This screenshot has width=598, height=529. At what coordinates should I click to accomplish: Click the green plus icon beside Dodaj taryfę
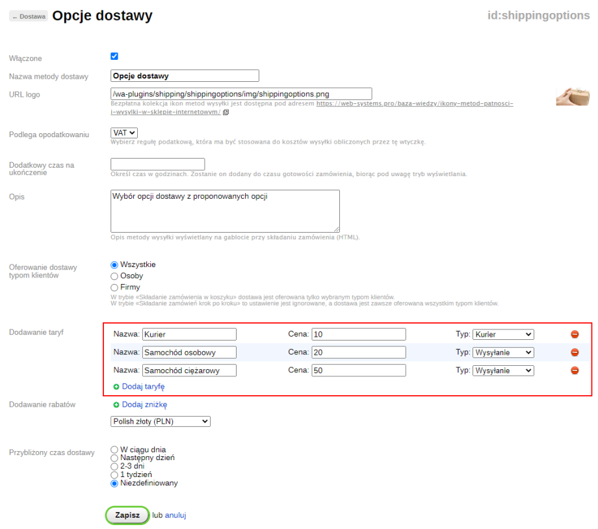click(116, 386)
